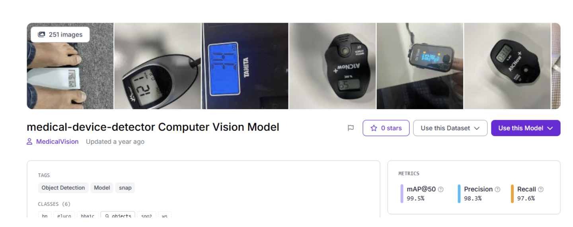573x227 pixels.
Task: Click the MedicalVision user profile icon
Action: (29, 142)
